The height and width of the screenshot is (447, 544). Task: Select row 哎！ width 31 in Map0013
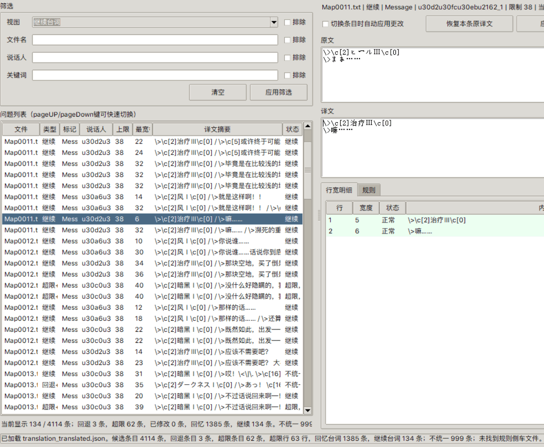click(152, 374)
